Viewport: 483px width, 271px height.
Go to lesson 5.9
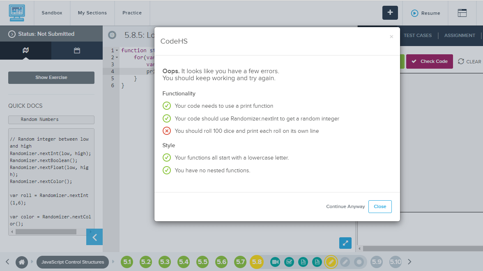click(x=377, y=262)
